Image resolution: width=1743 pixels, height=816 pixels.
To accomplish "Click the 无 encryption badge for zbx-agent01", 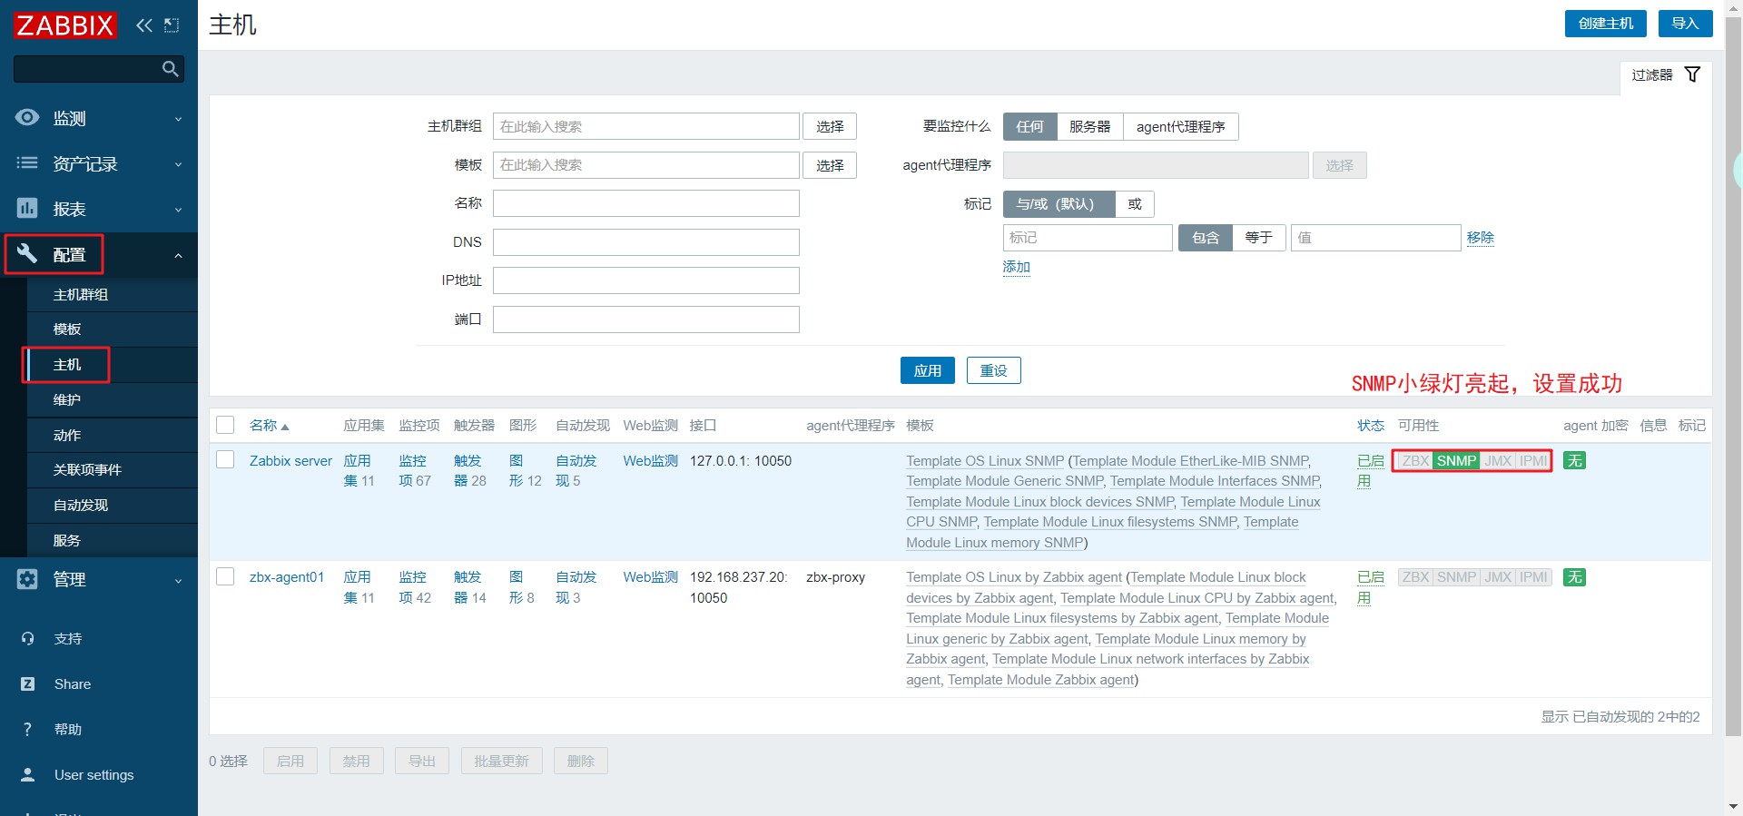I will pyautogui.click(x=1574, y=577).
